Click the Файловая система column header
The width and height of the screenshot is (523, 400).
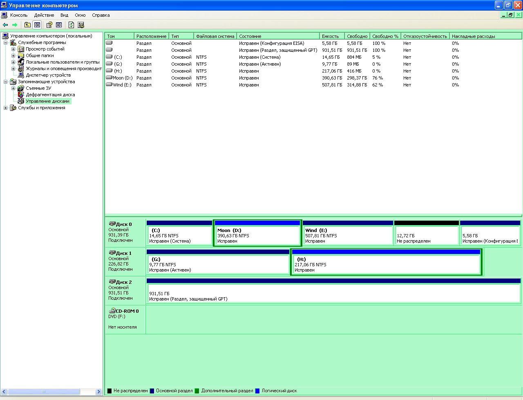[x=215, y=36]
